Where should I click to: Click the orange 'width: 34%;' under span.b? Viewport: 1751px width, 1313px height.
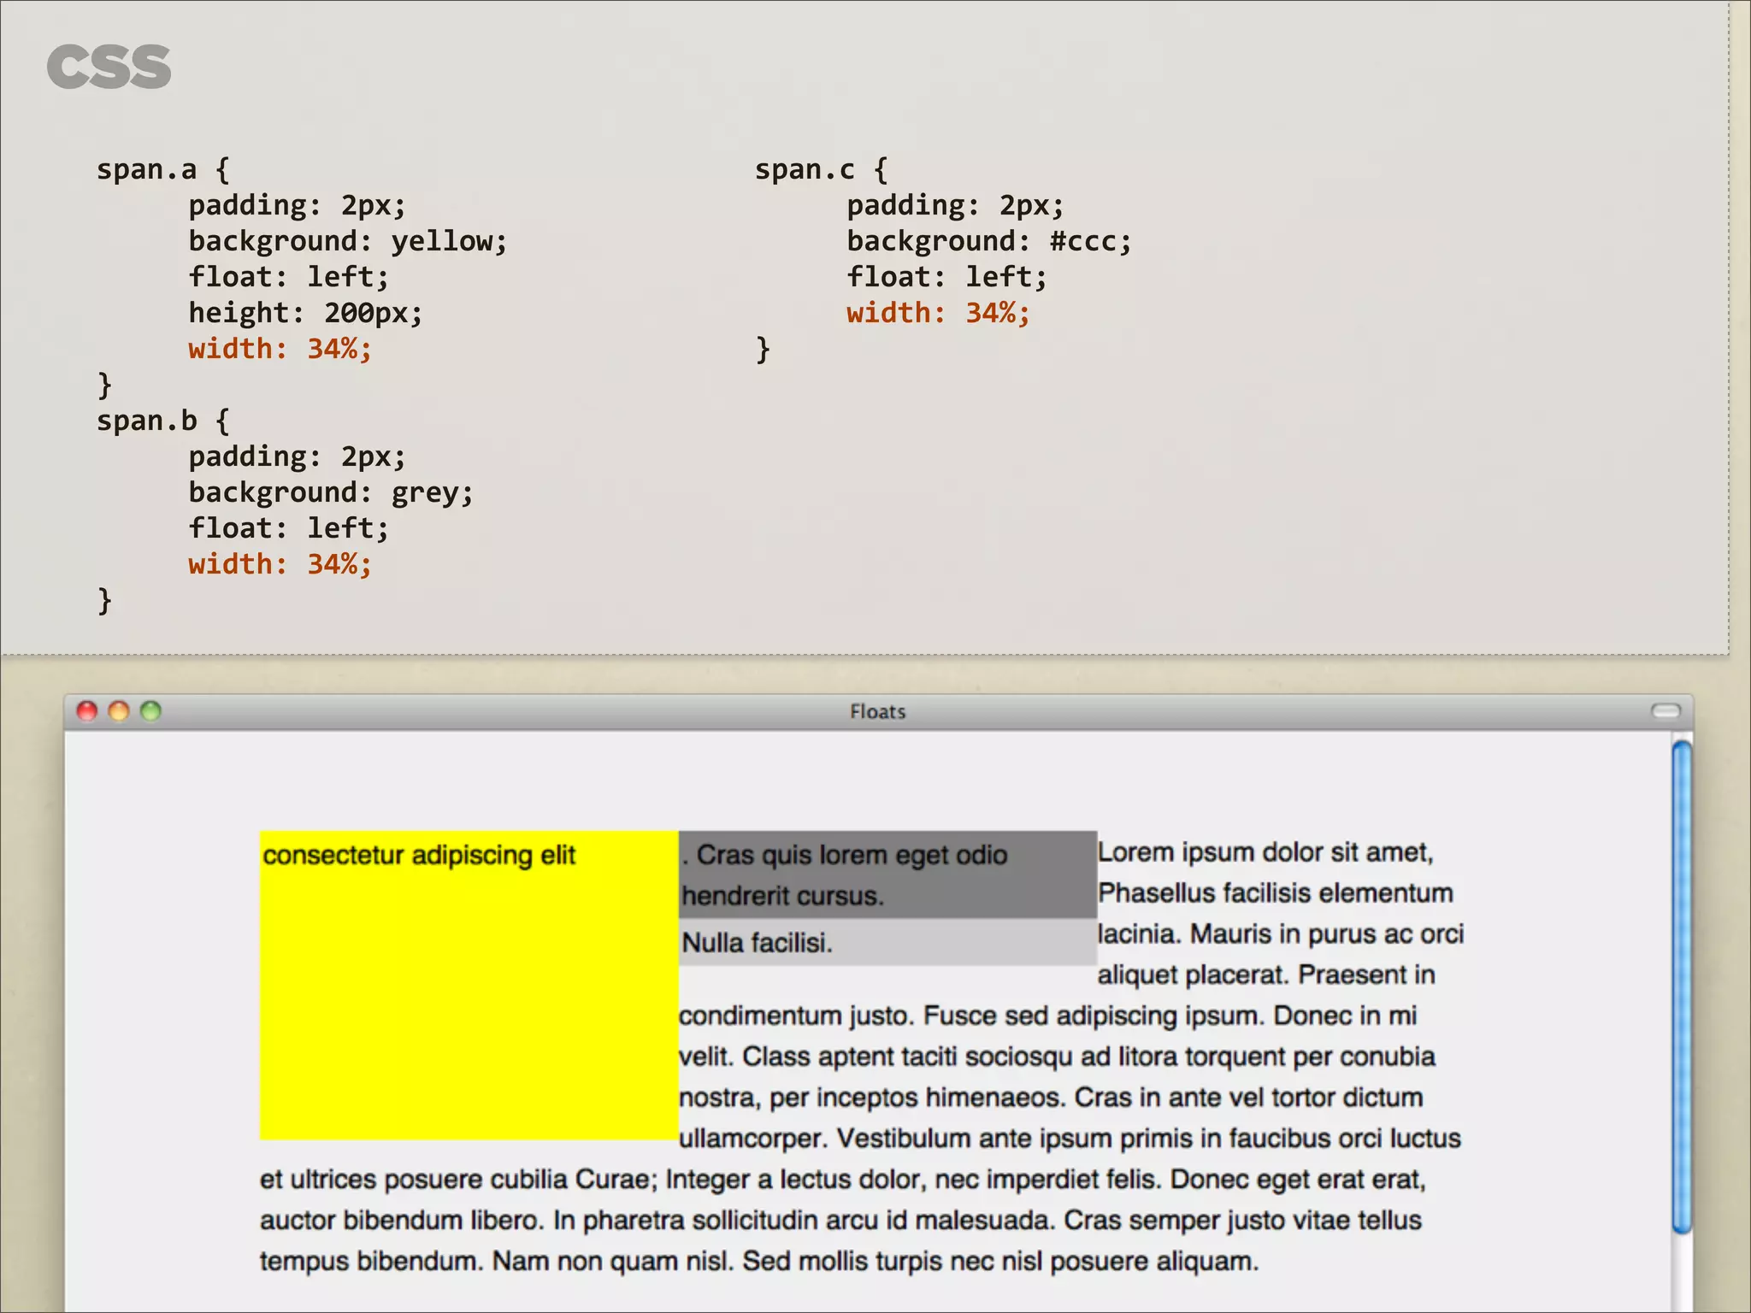[280, 564]
